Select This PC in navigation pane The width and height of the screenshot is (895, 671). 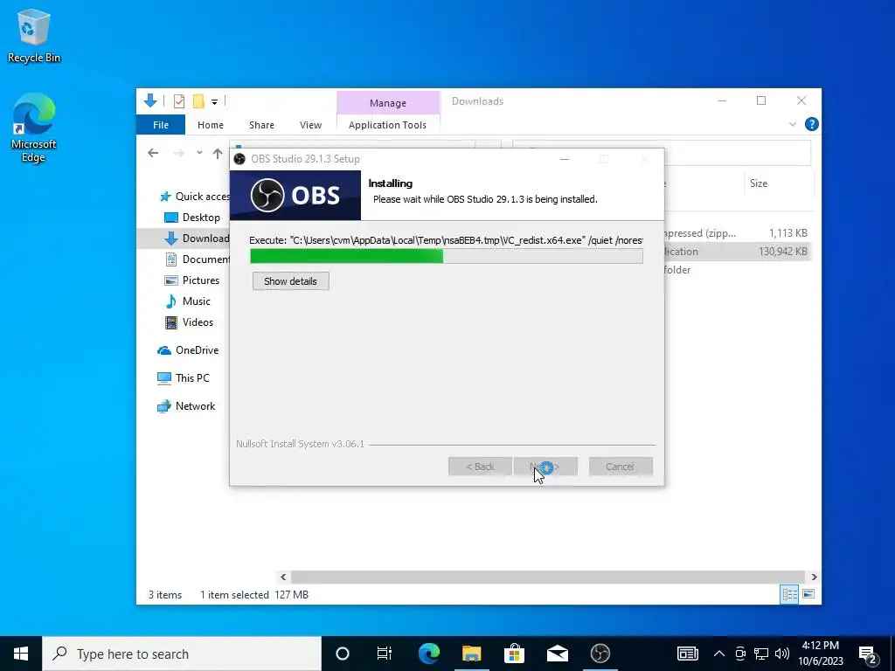[184, 378]
